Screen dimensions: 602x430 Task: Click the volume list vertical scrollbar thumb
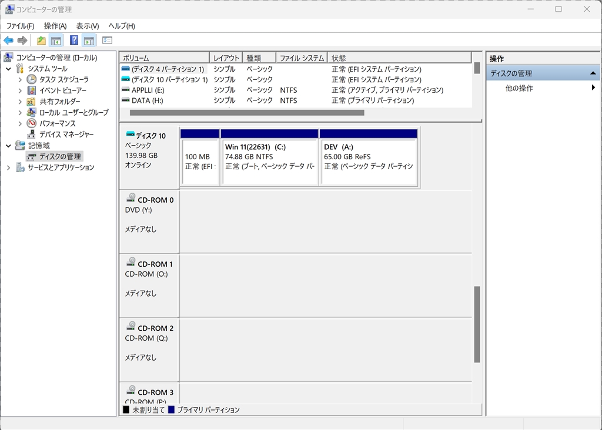click(x=477, y=68)
